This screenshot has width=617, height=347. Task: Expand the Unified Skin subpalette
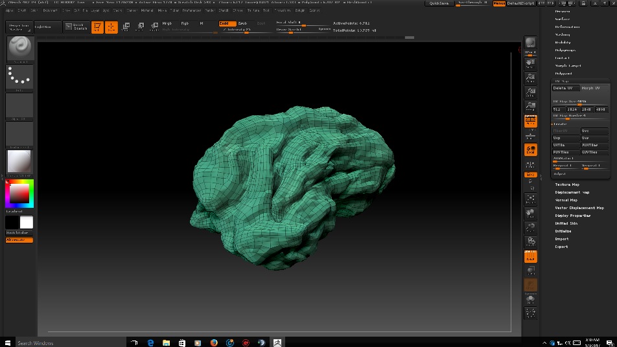(x=566, y=223)
